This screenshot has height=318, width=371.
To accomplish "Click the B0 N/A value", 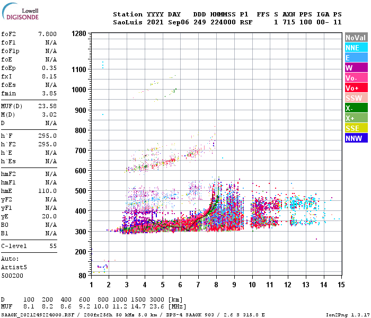I will click(51, 225).
